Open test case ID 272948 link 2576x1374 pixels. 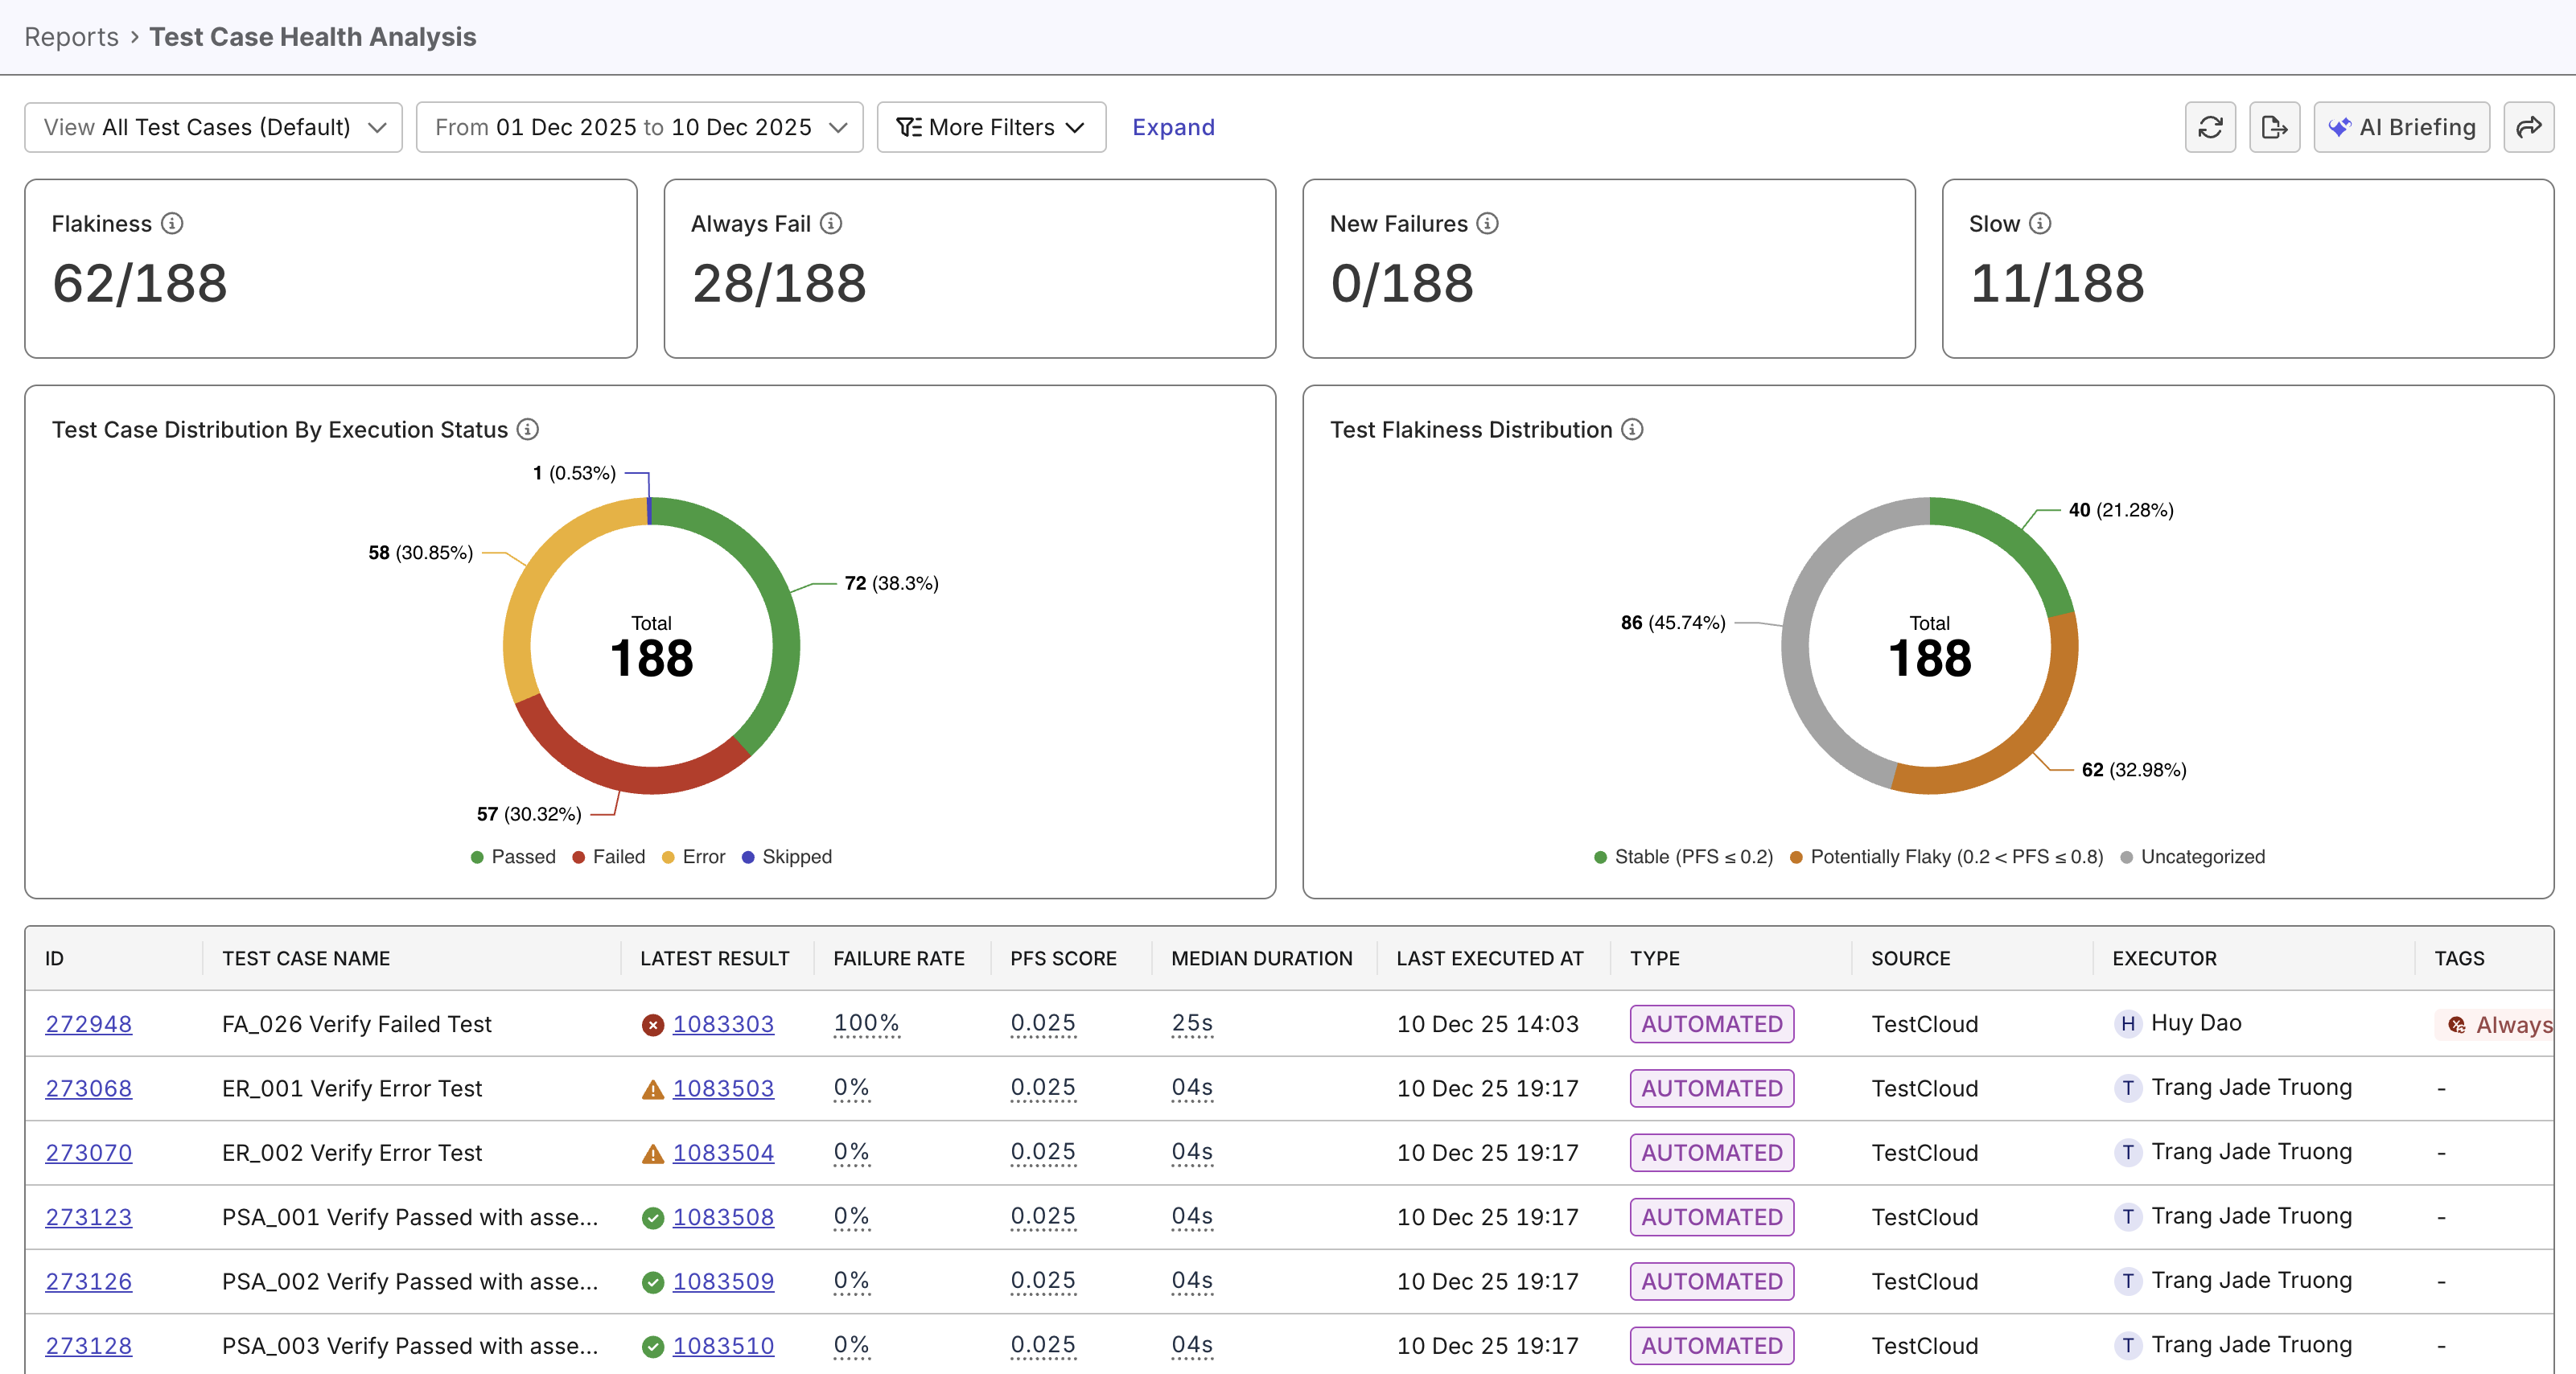click(88, 1024)
